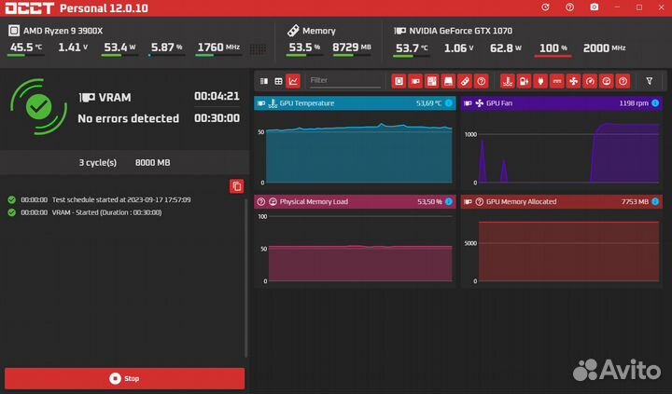This screenshot has width=672, height=394.
Task: Click the GPU clock value 2000 MHz
Action: (x=604, y=48)
